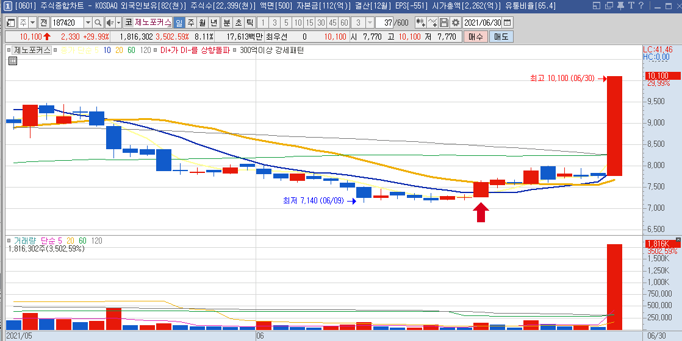Toggle the 전 button next to stock code
The height and width of the screenshot is (341, 682).
tap(43, 23)
